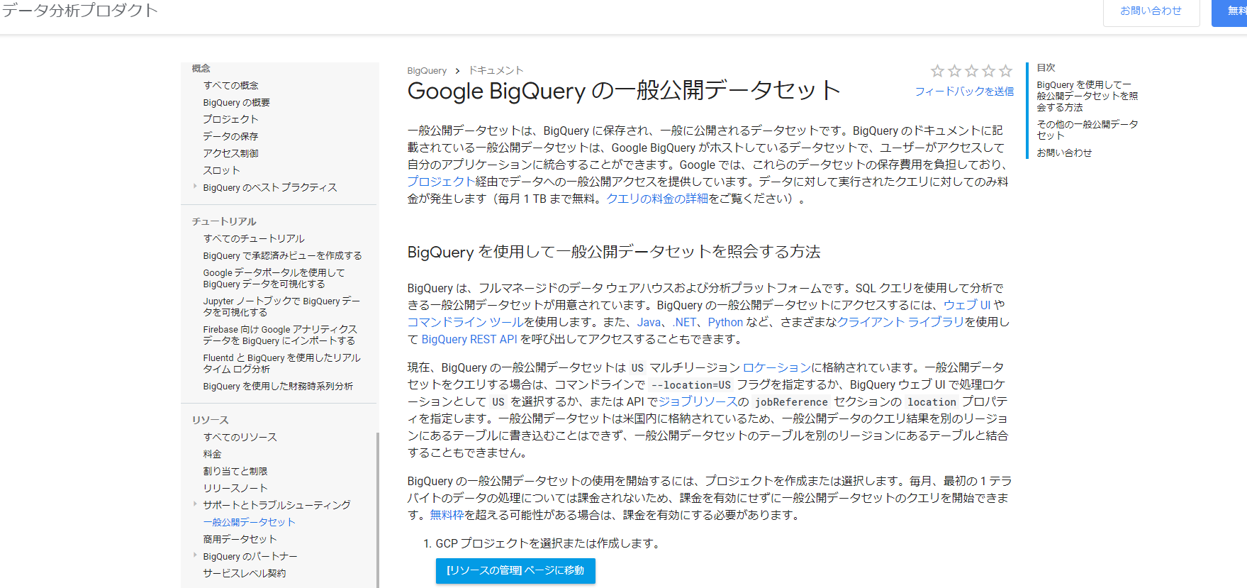Select プロジェクト in the sidebar
Image resolution: width=1247 pixels, height=588 pixels.
230,119
